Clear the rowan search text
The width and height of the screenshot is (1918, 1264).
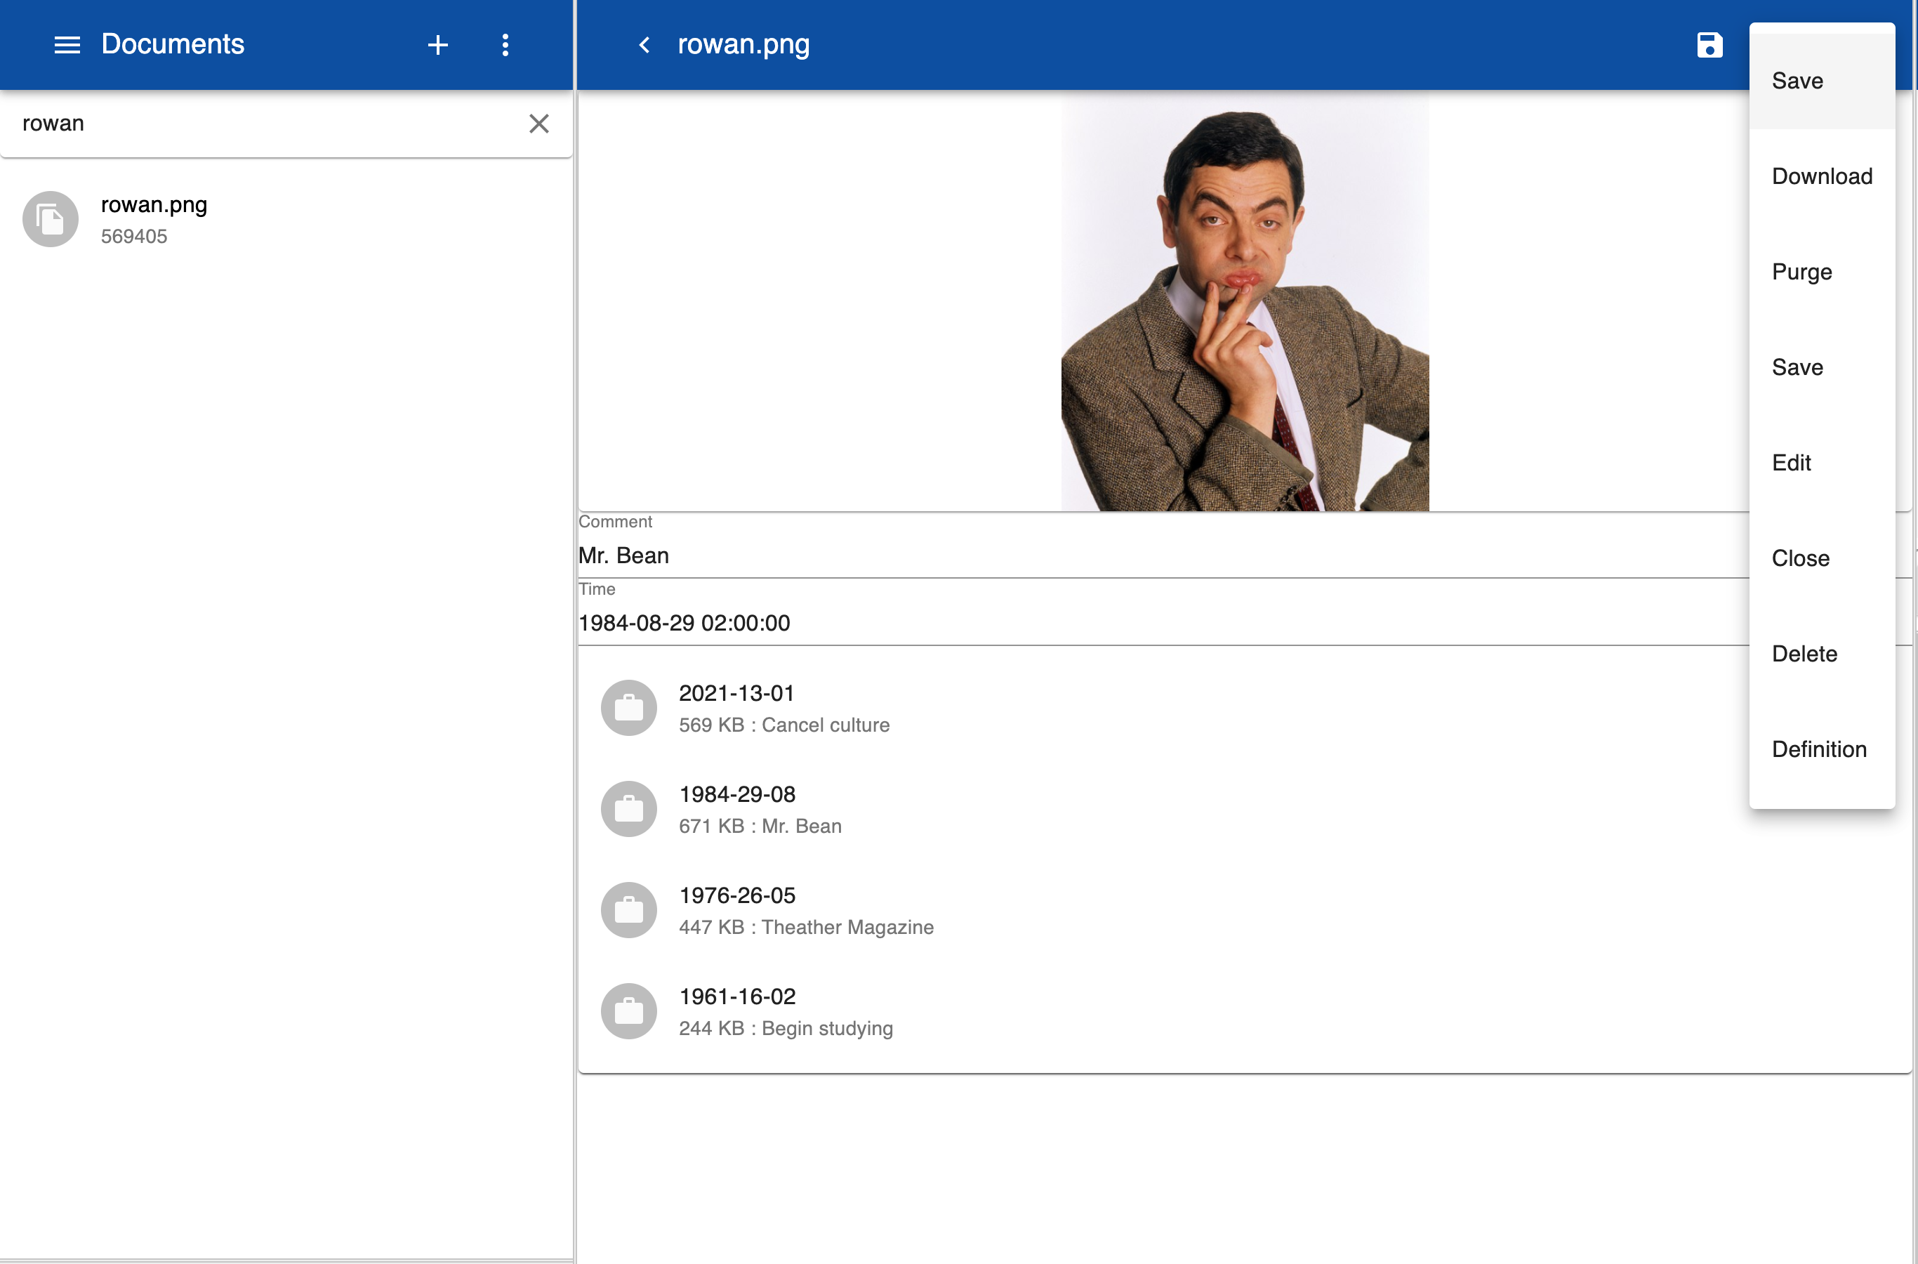[x=538, y=124]
